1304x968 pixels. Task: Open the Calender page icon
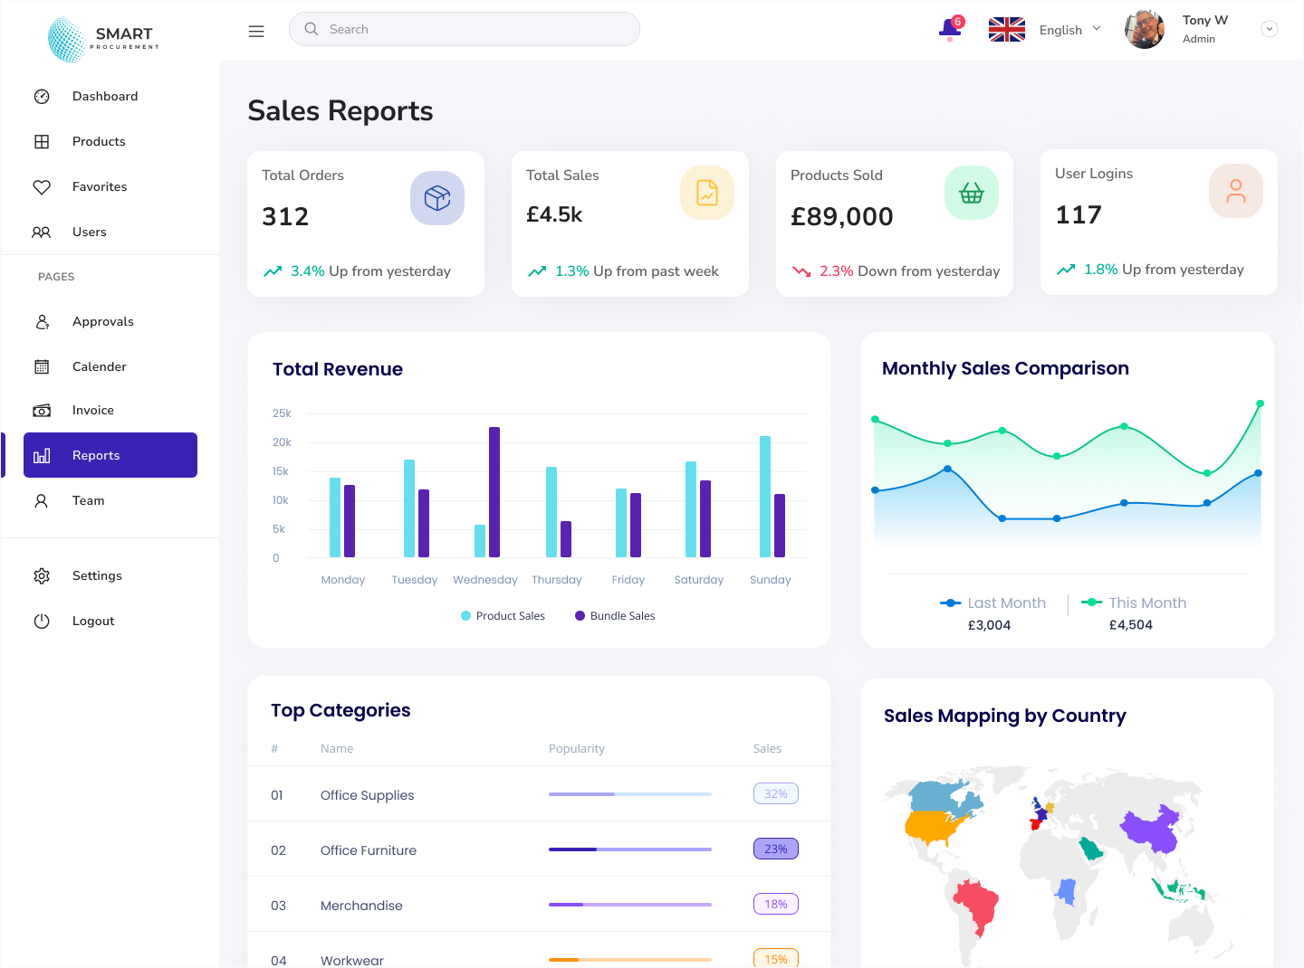click(42, 366)
